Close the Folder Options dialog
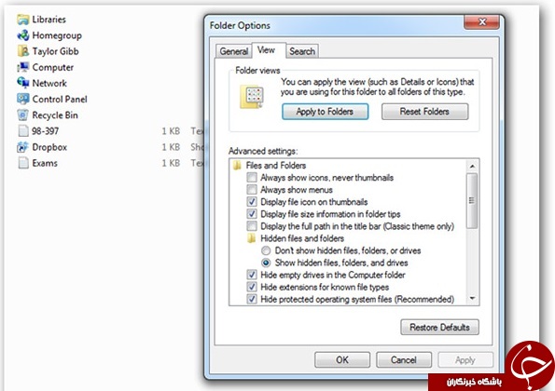This screenshot has height=391, width=555. pyautogui.click(x=481, y=22)
